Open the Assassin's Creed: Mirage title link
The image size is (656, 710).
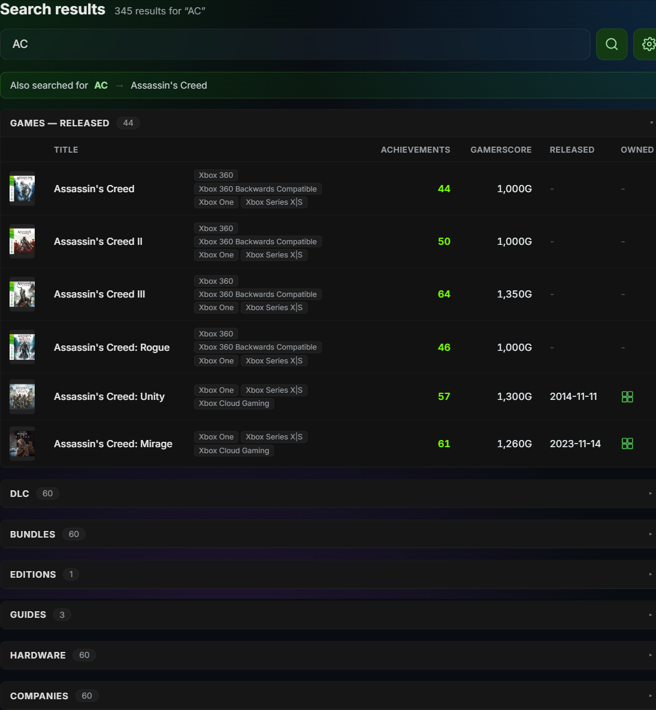(x=113, y=444)
